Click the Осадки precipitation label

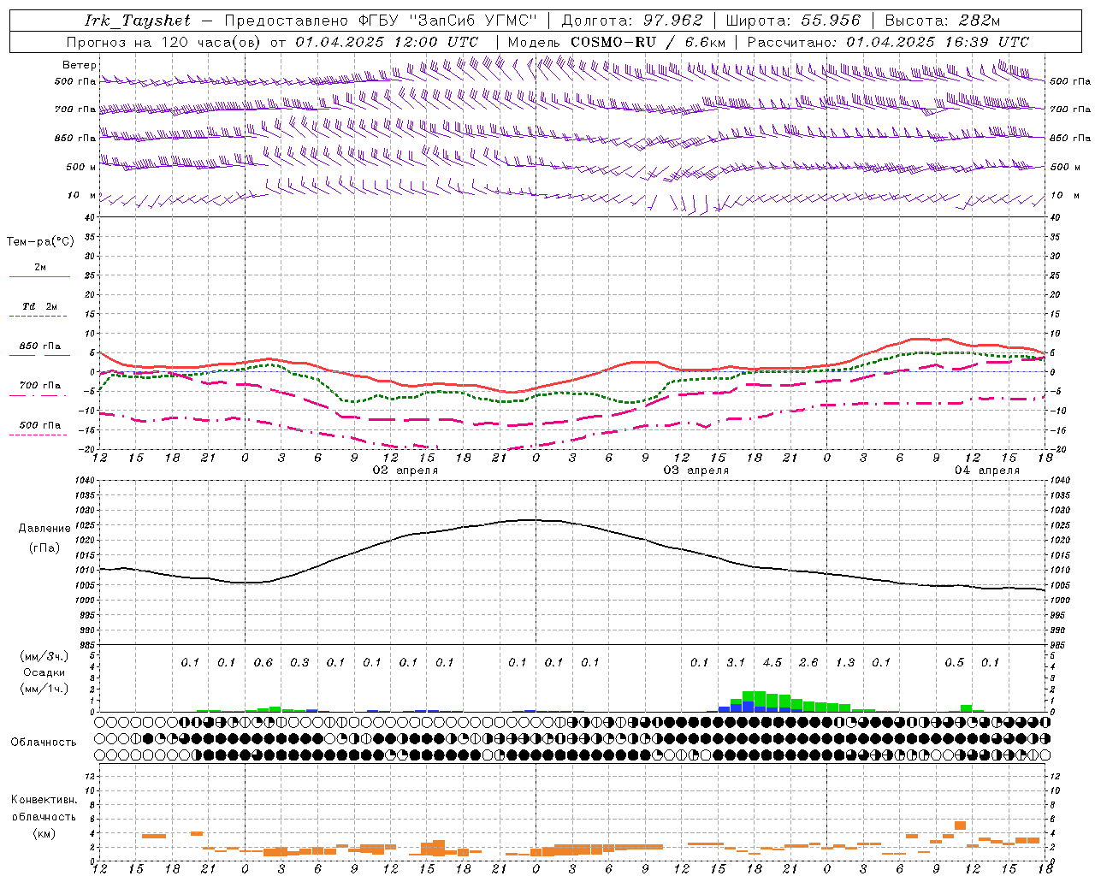(44, 672)
